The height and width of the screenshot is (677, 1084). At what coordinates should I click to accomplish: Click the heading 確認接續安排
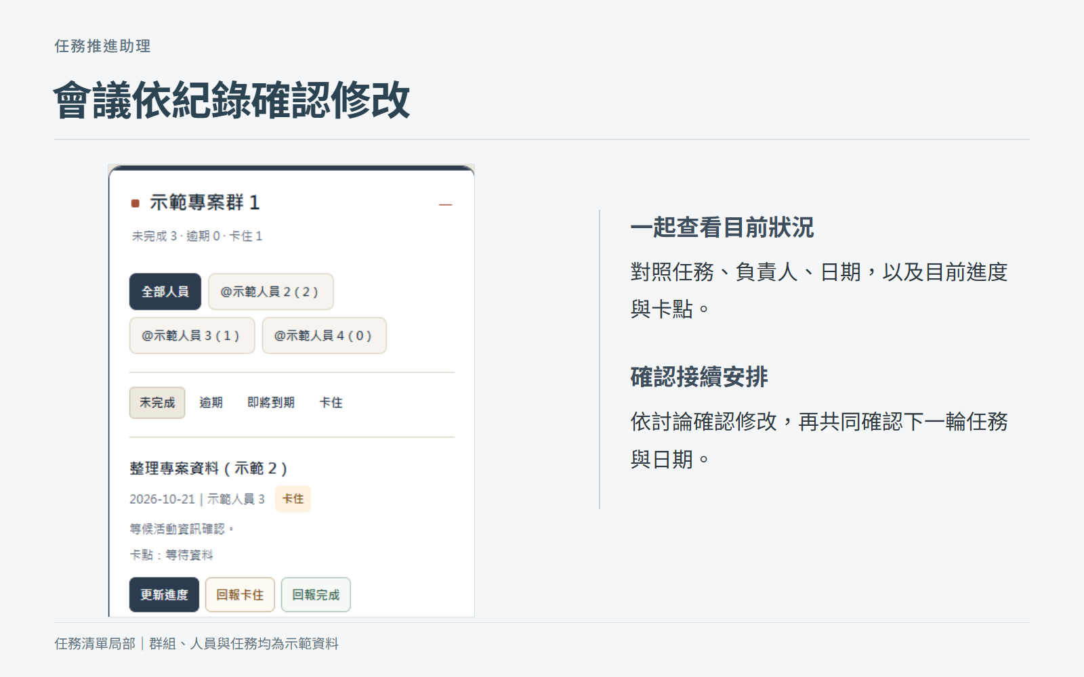click(x=699, y=377)
